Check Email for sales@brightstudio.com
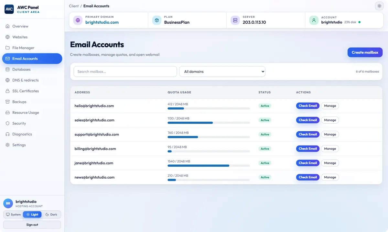The width and height of the screenshot is (388, 232). 308,120
